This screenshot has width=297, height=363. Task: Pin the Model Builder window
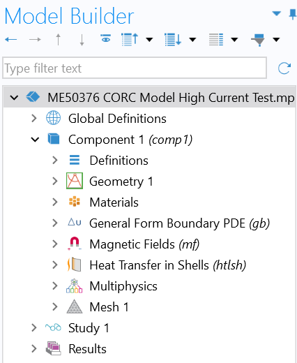(292, 15)
